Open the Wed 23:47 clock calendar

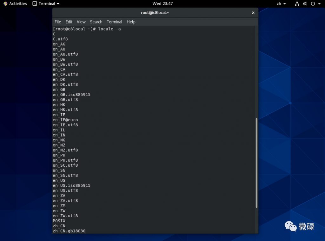tap(162, 4)
